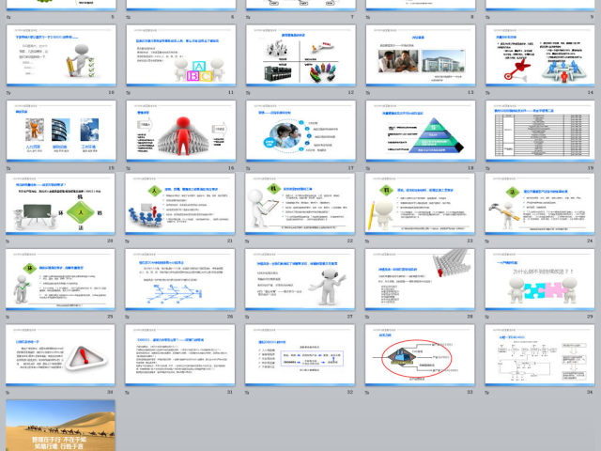Click slide 13 with office building photos
The height and width of the screenshot is (451, 601).
[x=421, y=57]
